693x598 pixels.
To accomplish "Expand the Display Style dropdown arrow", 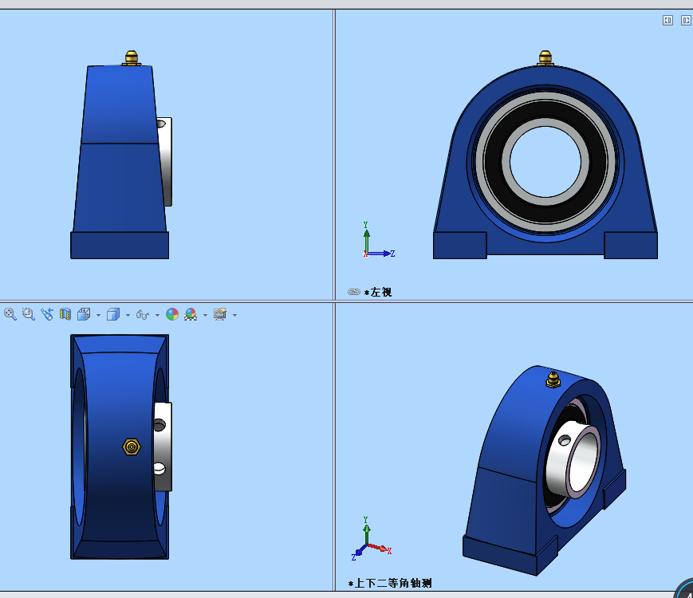I will click(x=128, y=315).
